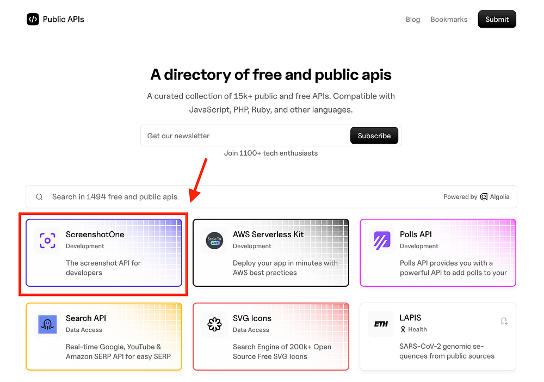544x382 pixels.
Task: Go to home via Public APIs title
Action: [x=64, y=20]
